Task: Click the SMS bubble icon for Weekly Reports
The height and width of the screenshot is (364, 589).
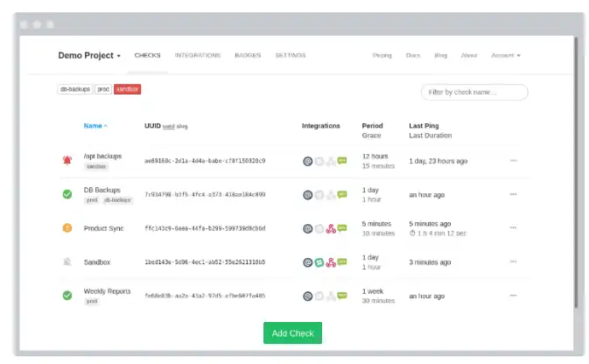Action: pyautogui.click(x=342, y=296)
